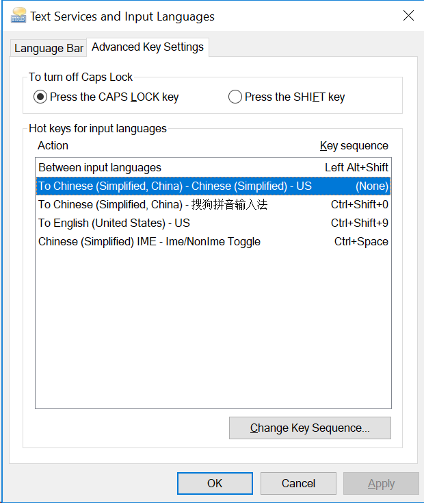Screen dimensions: 424x503
Task: Select the Advanced Key Settings tab
Action: pyautogui.click(x=148, y=47)
